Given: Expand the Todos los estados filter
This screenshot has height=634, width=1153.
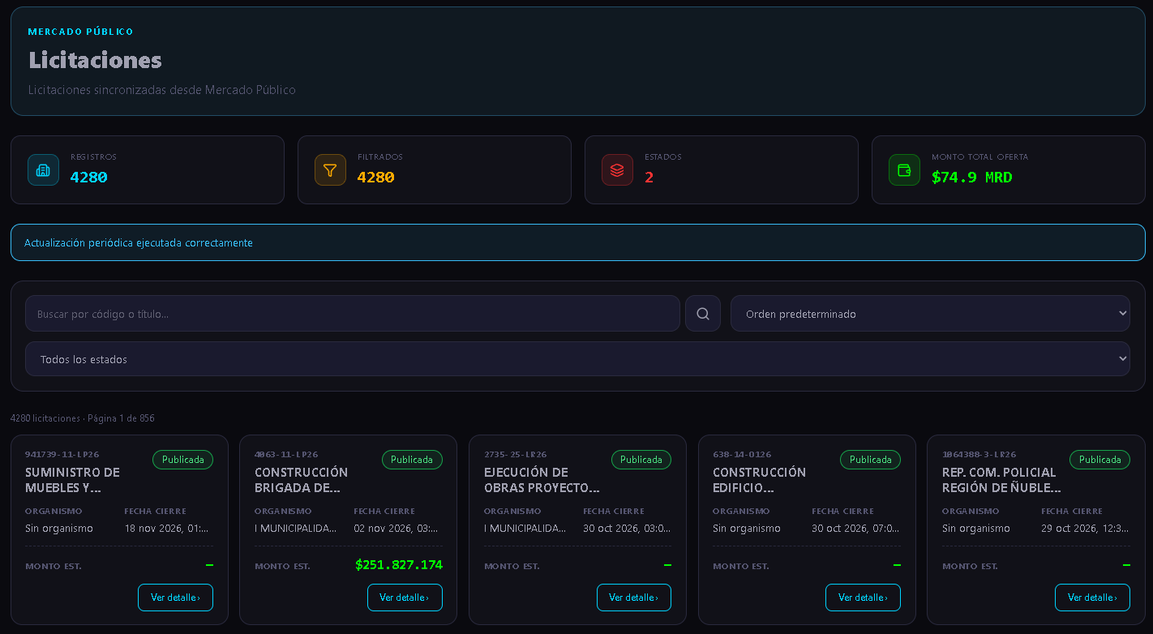Looking at the screenshot, I should (x=577, y=359).
